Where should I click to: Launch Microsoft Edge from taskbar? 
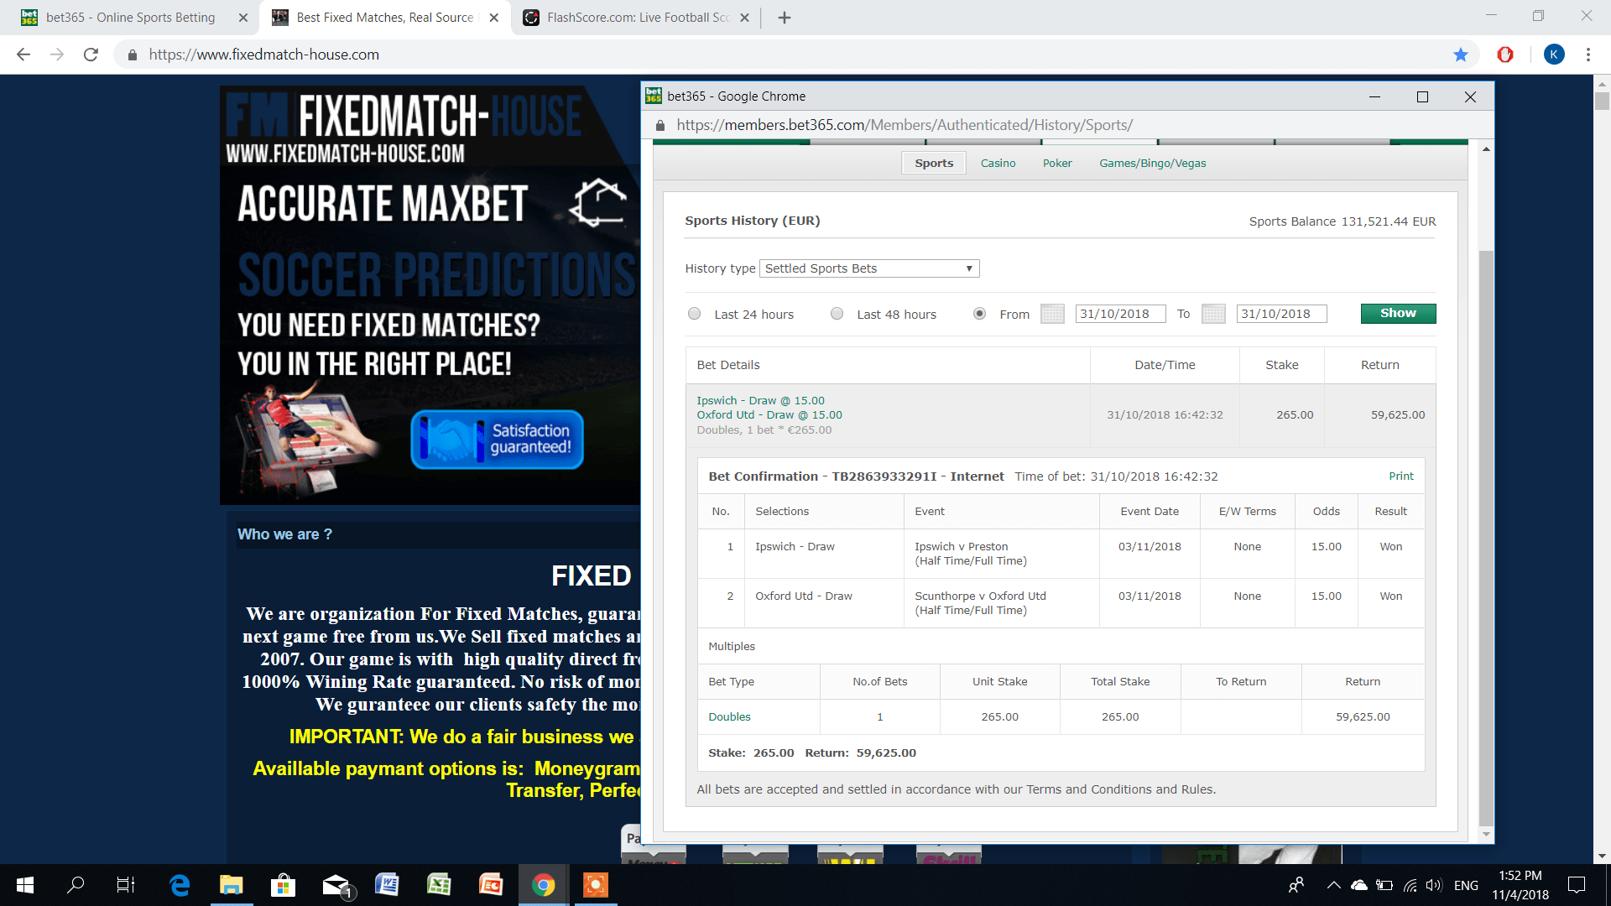(x=179, y=885)
